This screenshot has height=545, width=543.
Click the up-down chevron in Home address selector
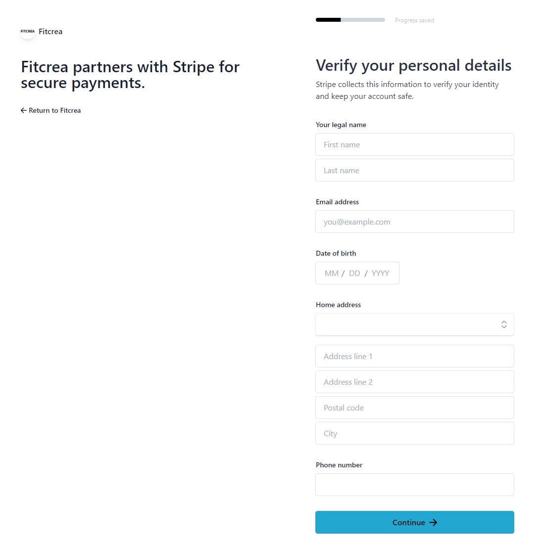pyautogui.click(x=504, y=324)
